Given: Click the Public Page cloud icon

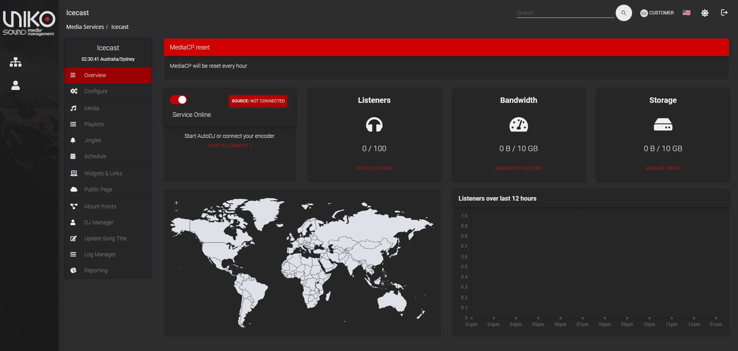Looking at the screenshot, I should click(x=74, y=189).
